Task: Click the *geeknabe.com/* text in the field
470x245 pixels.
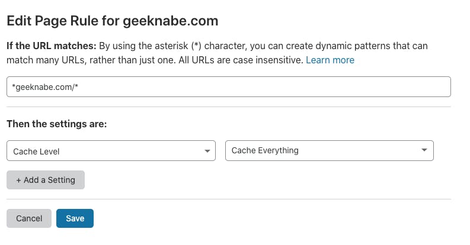Action: 45,86
